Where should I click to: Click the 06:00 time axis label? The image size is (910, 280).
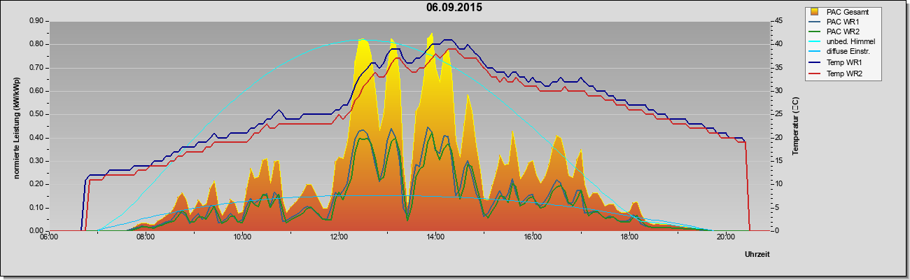(49, 237)
